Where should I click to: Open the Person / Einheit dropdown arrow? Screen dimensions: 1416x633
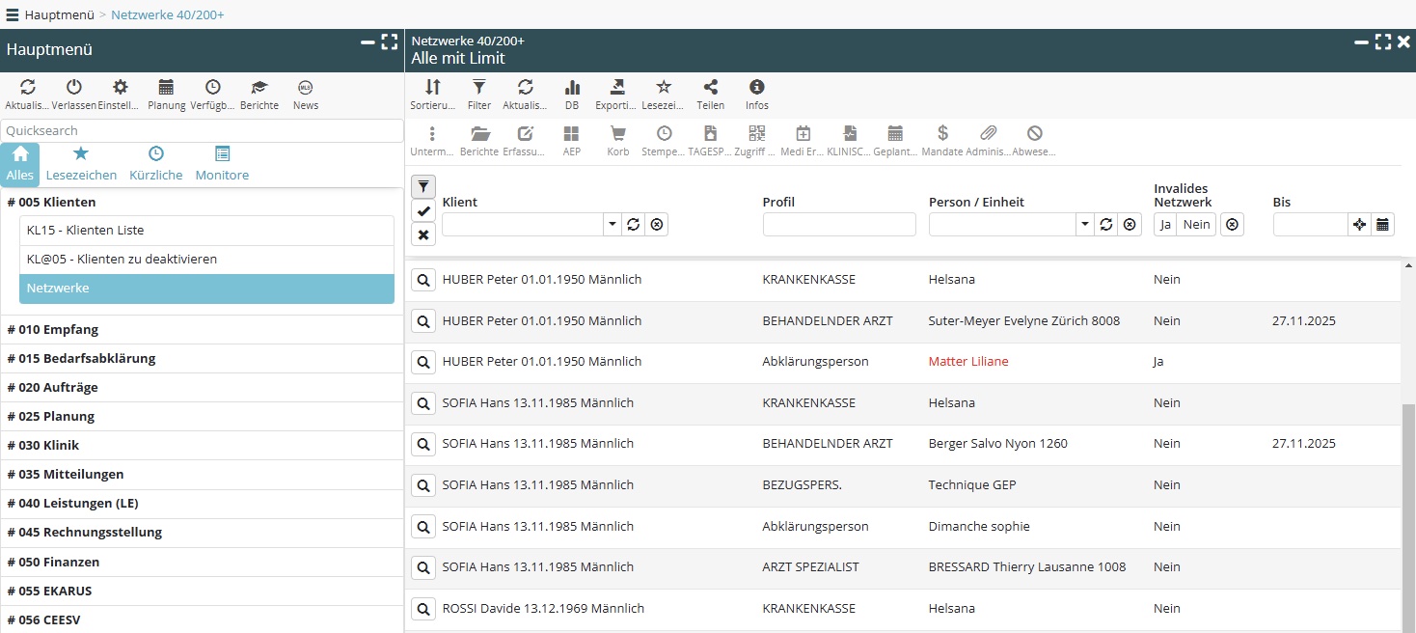[x=1086, y=225]
